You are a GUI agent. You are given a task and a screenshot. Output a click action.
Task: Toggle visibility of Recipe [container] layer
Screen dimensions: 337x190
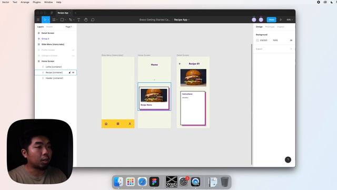coord(73,73)
